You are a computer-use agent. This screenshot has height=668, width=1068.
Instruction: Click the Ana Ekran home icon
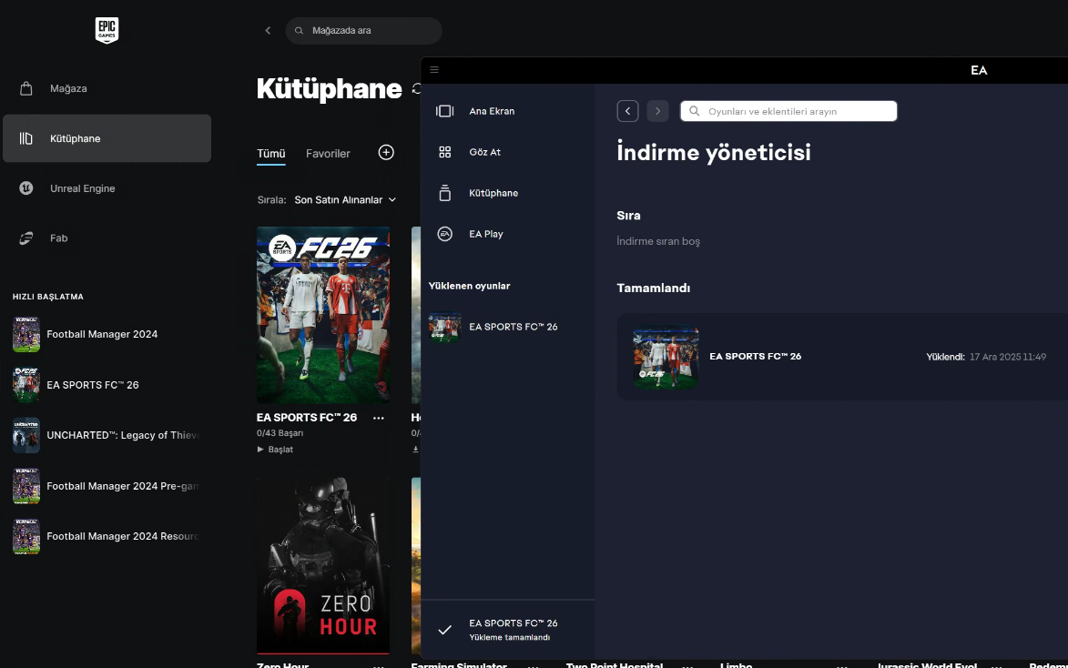[445, 111]
